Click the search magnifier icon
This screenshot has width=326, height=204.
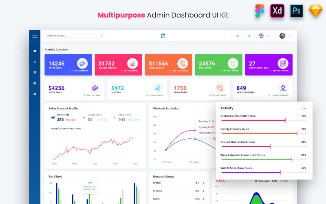(101, 36)
